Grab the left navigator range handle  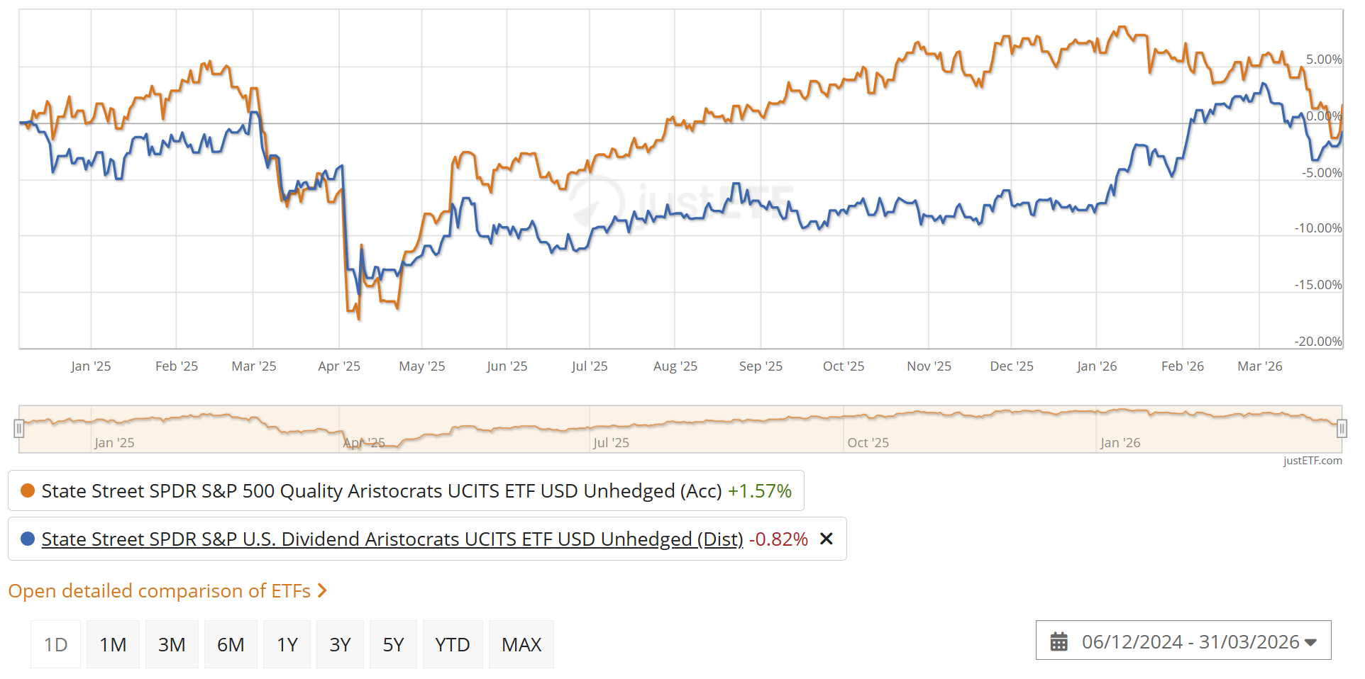pos(19,428)
